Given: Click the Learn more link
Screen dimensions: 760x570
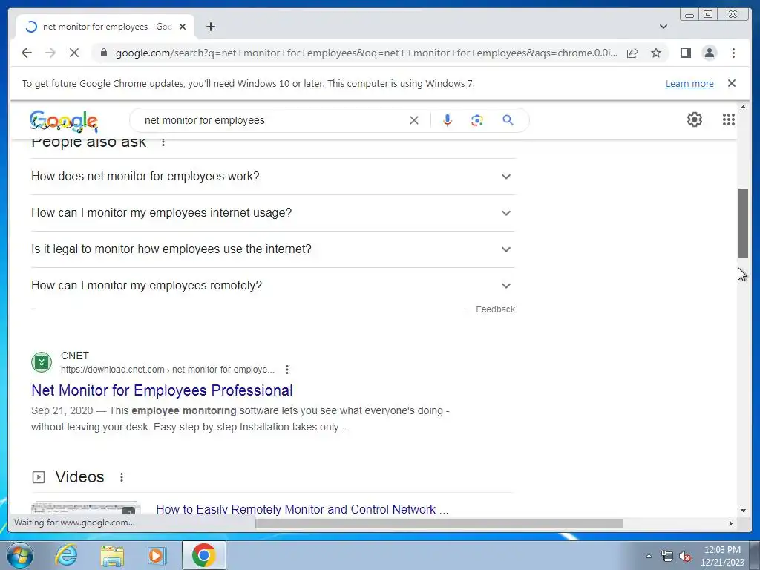Looking at the screenshot, I should pyautogui.click(x=689, y=83).
